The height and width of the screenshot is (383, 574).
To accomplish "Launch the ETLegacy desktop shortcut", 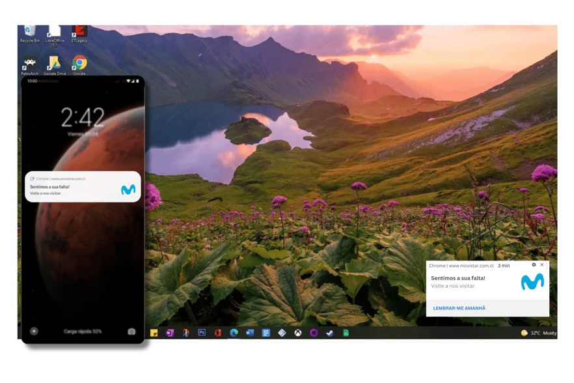I will (x=79, y=33).
